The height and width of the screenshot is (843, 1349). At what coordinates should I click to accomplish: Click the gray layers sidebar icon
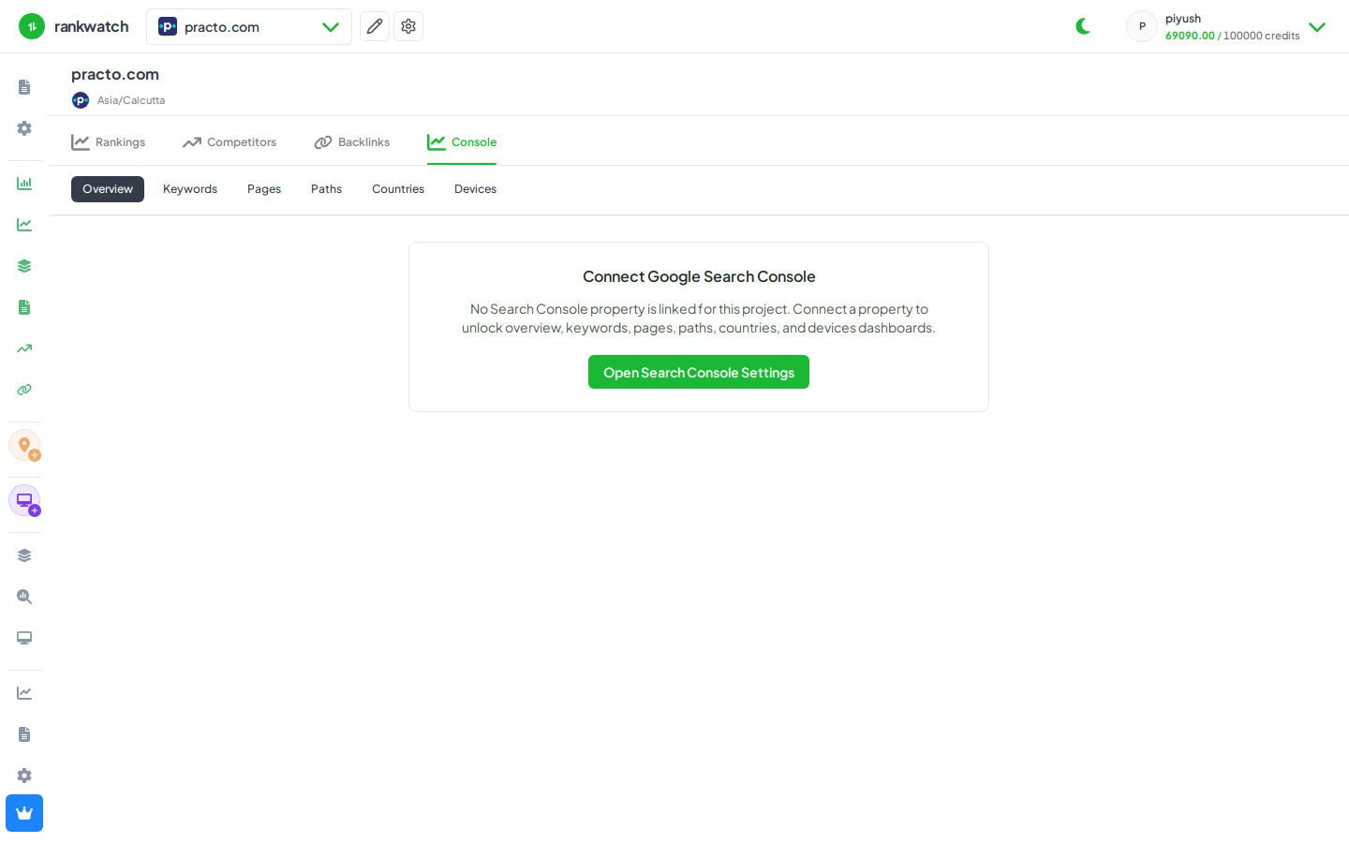pos(24,555)
